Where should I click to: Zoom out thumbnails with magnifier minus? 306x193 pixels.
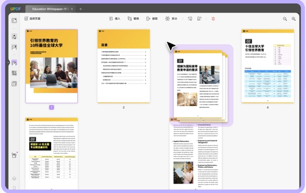point(285,19)
